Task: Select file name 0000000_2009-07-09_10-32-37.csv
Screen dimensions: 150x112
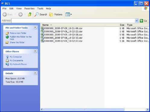Action: point(63,41)
